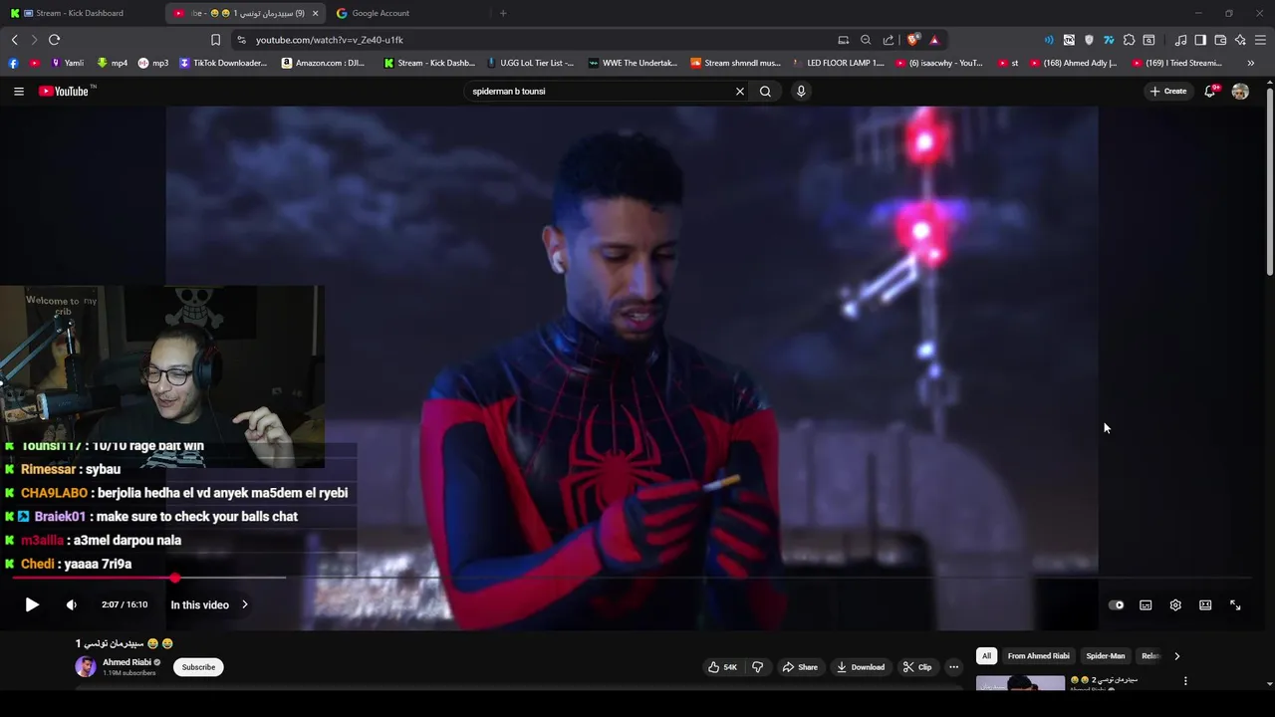Open options for first recommended video
1275x717 pixels.
point(1185,681)
